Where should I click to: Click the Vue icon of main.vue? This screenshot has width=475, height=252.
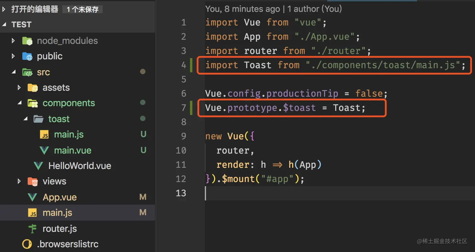44,150
